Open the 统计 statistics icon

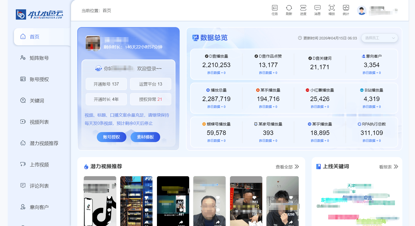pos(346,10)
